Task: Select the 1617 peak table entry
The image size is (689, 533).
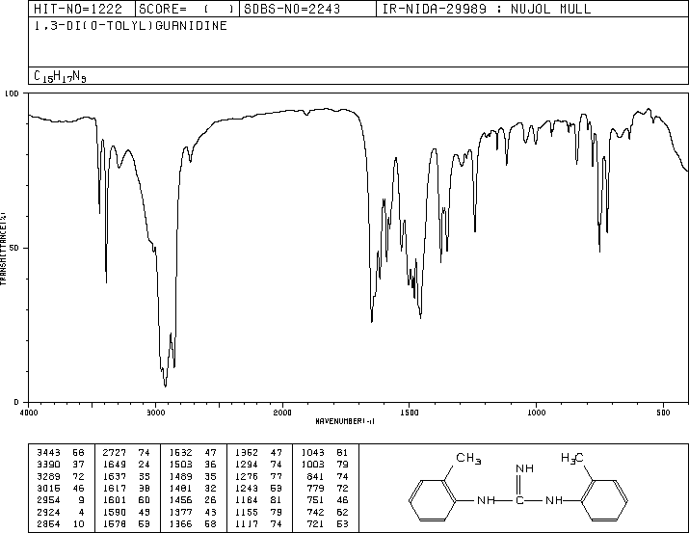Action: [126, 488]
